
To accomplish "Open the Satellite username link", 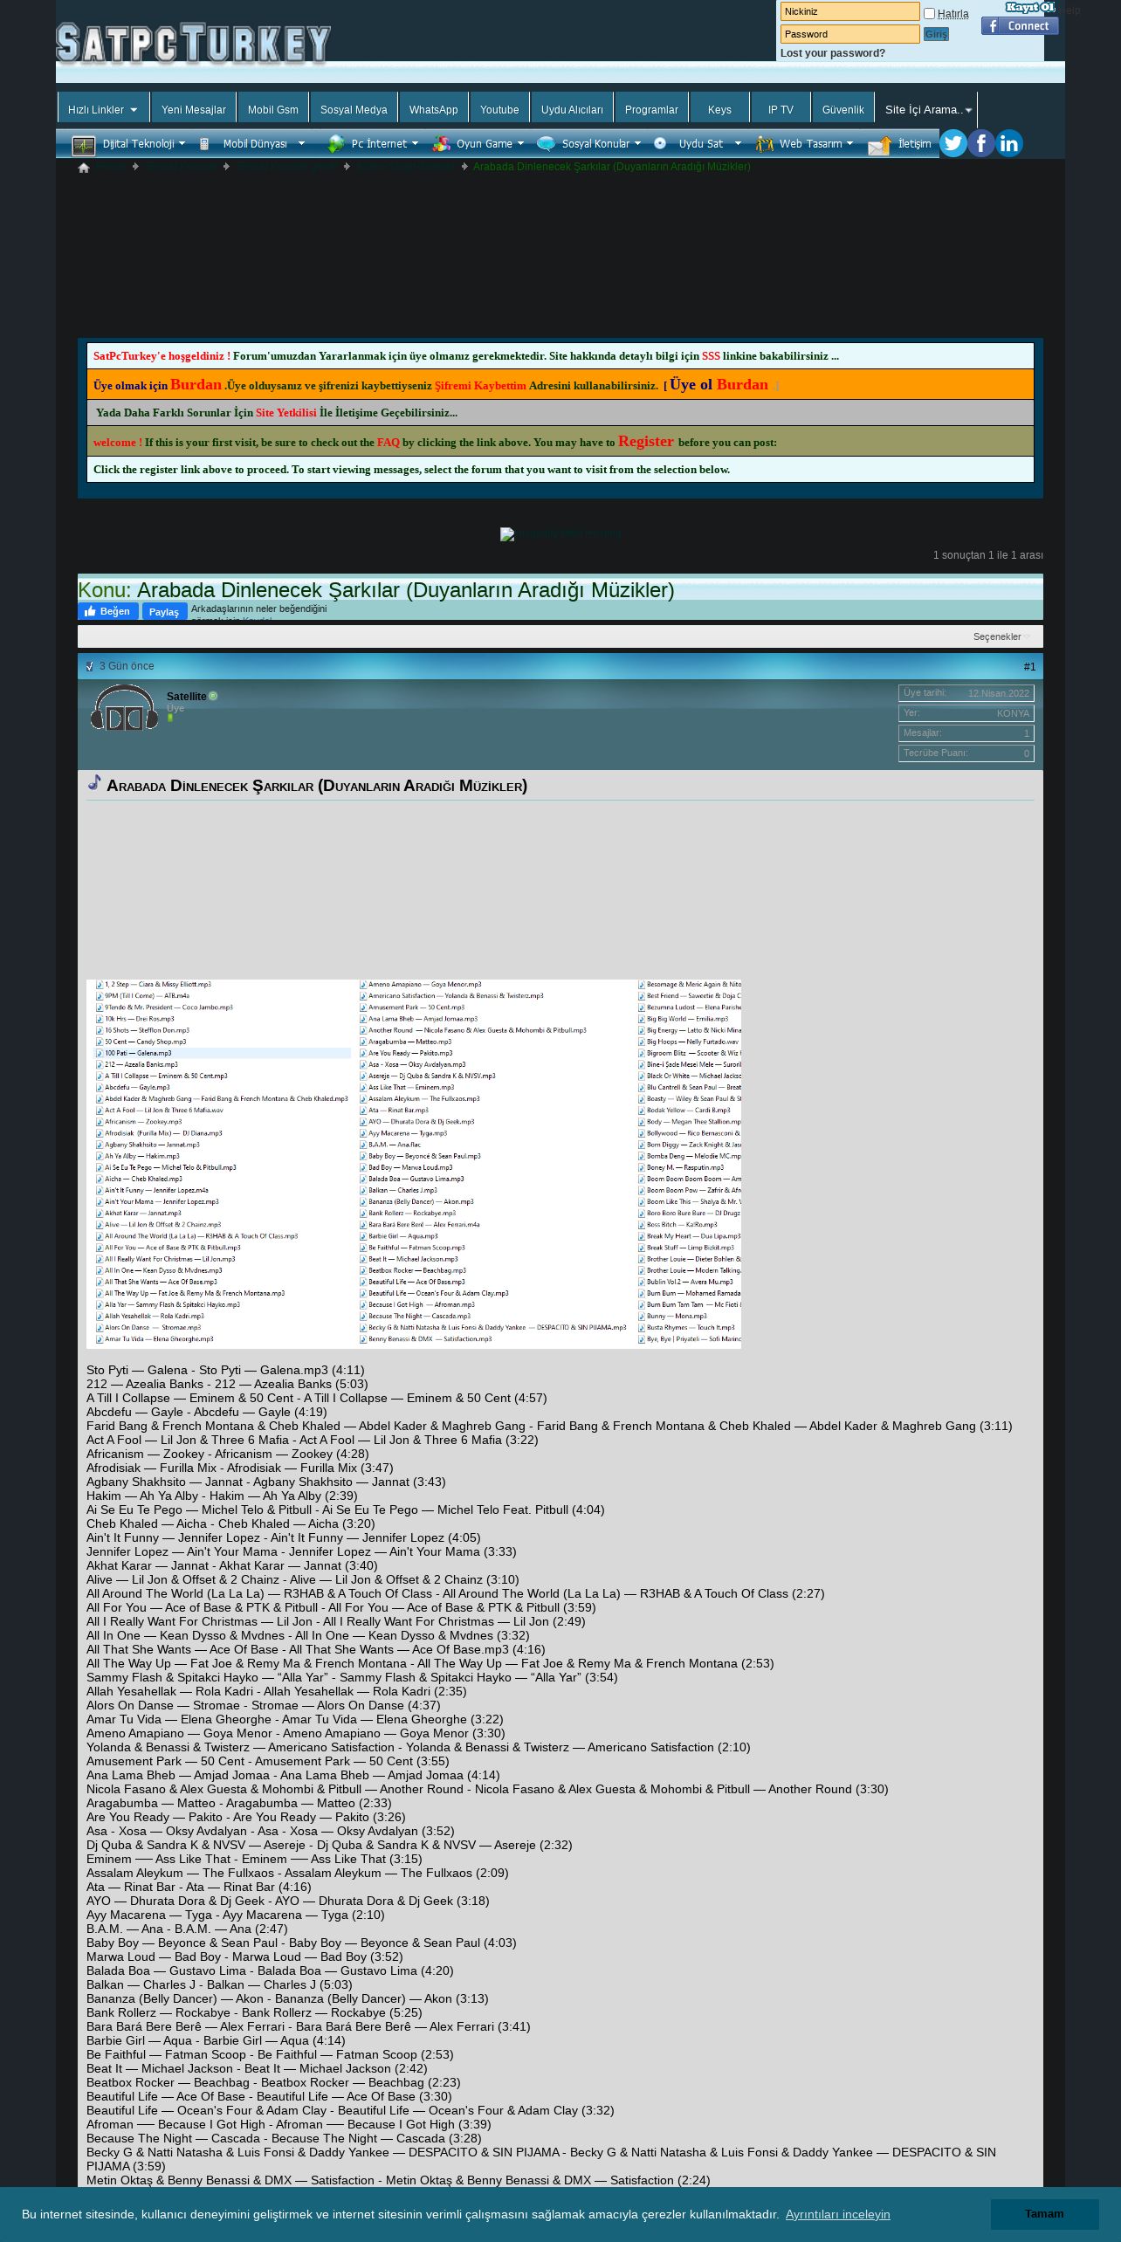I will click(186, 696).
